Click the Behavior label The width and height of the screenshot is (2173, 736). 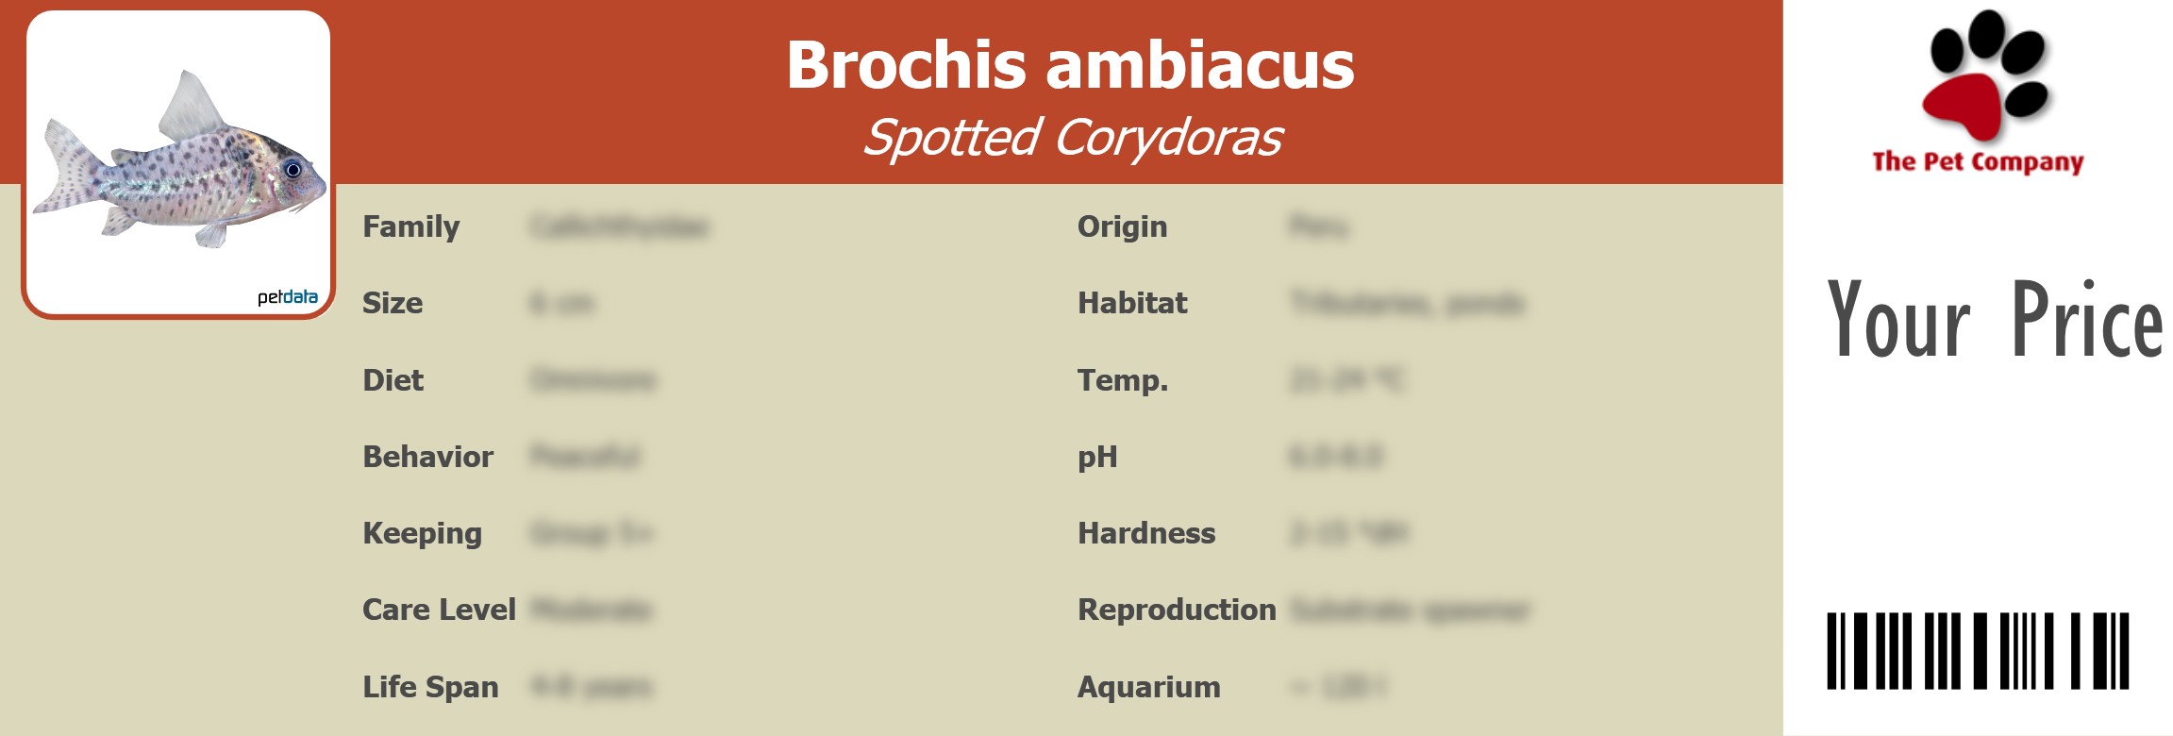click(427, 457)
